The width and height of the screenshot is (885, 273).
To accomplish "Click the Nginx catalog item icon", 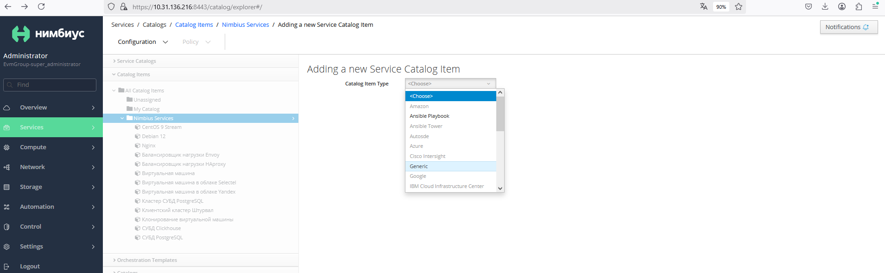I will click(138, 146).
